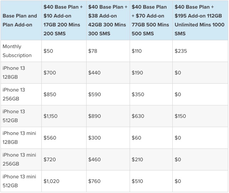Click the $460 price for mini 256GB
The height and width of the screenshot is (193, 229).
94,160
